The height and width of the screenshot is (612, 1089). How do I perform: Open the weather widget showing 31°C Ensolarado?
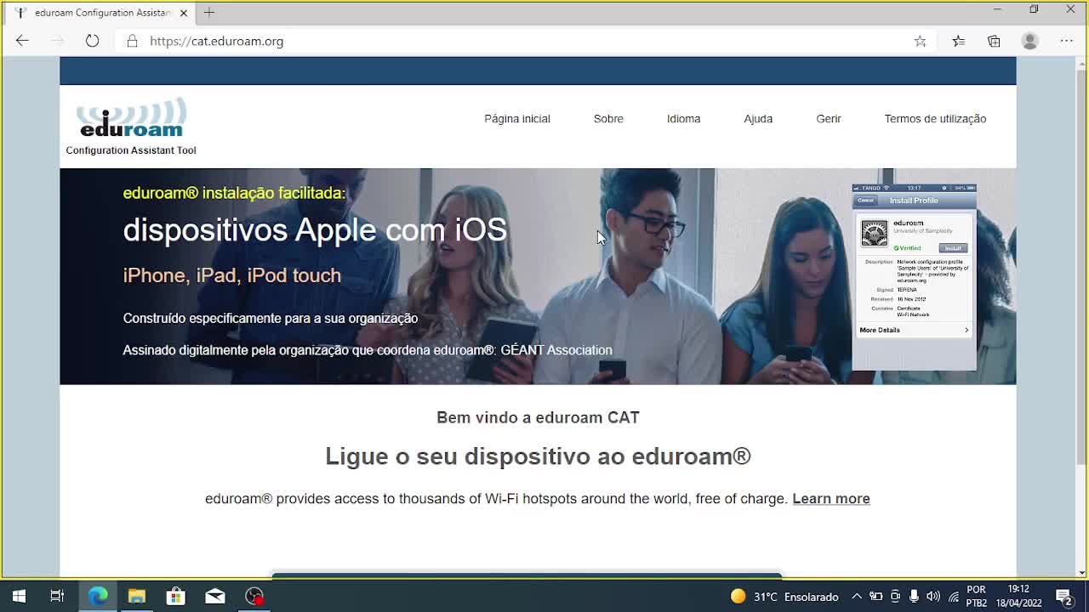pyautogui.click(x=784, y=597)
